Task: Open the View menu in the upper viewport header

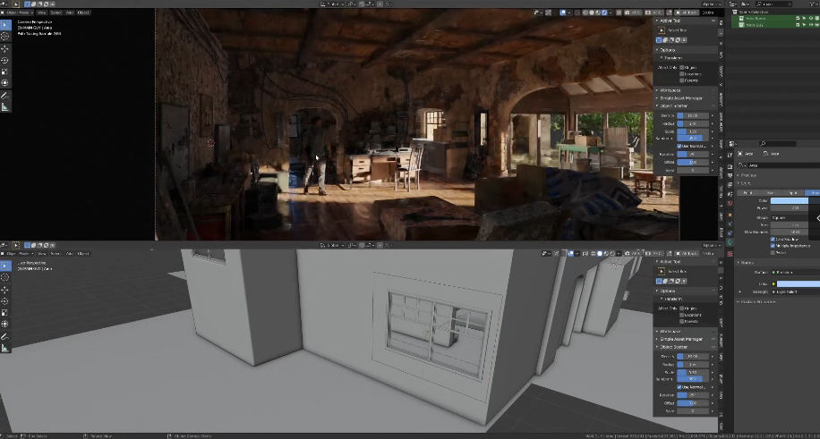Action: pos(42,13)
